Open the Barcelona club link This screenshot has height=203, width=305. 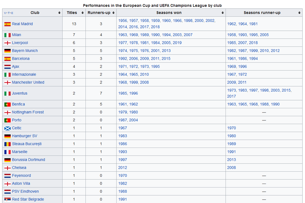21,59
